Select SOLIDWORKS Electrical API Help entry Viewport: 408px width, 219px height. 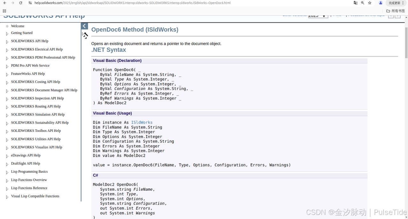pyautogui.click(x=37, y=49)
